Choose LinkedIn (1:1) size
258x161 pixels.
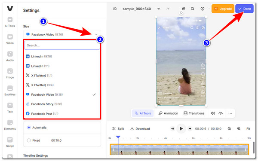[62, 66]
